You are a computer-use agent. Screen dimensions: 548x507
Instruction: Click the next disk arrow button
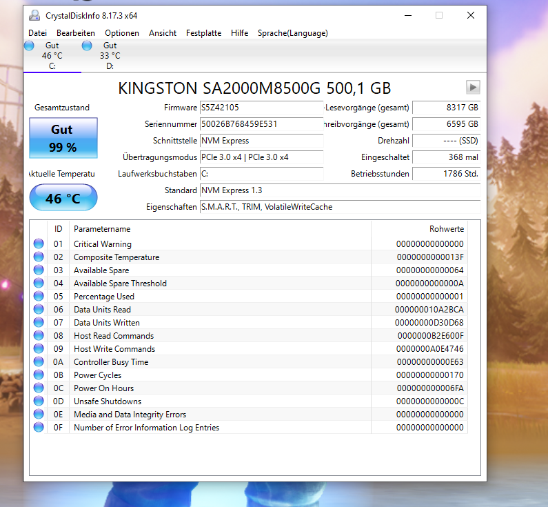tap(473, 87)
